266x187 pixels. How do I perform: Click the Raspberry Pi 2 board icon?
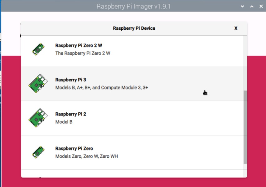(x=38, y=118)
